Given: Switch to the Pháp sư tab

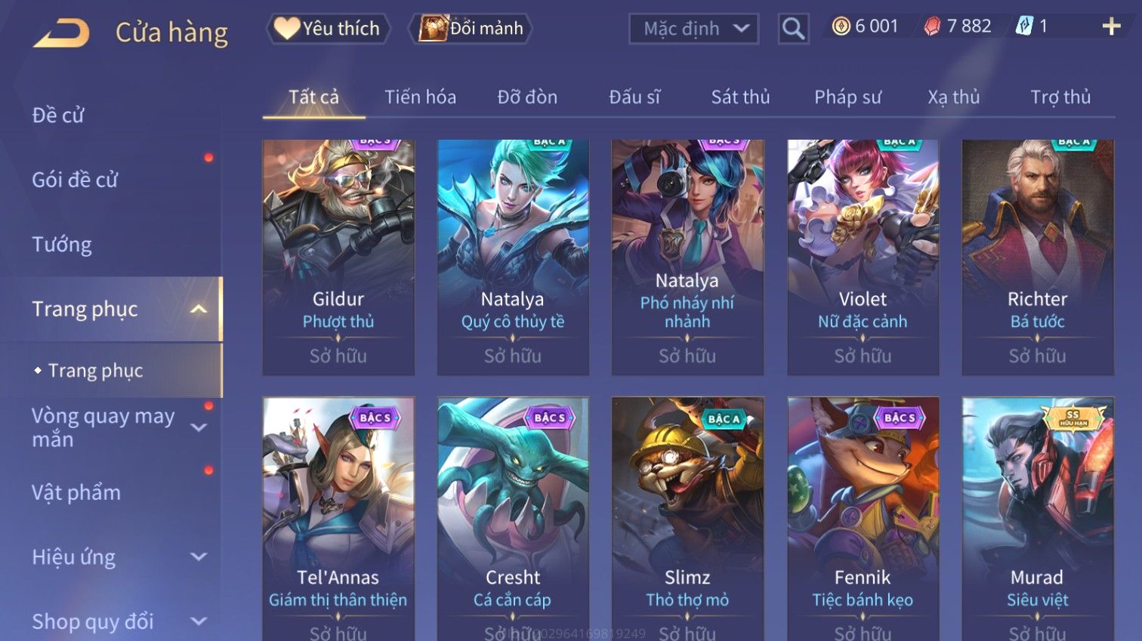Looking at the screenshot, I should click(x=847, y=97).
